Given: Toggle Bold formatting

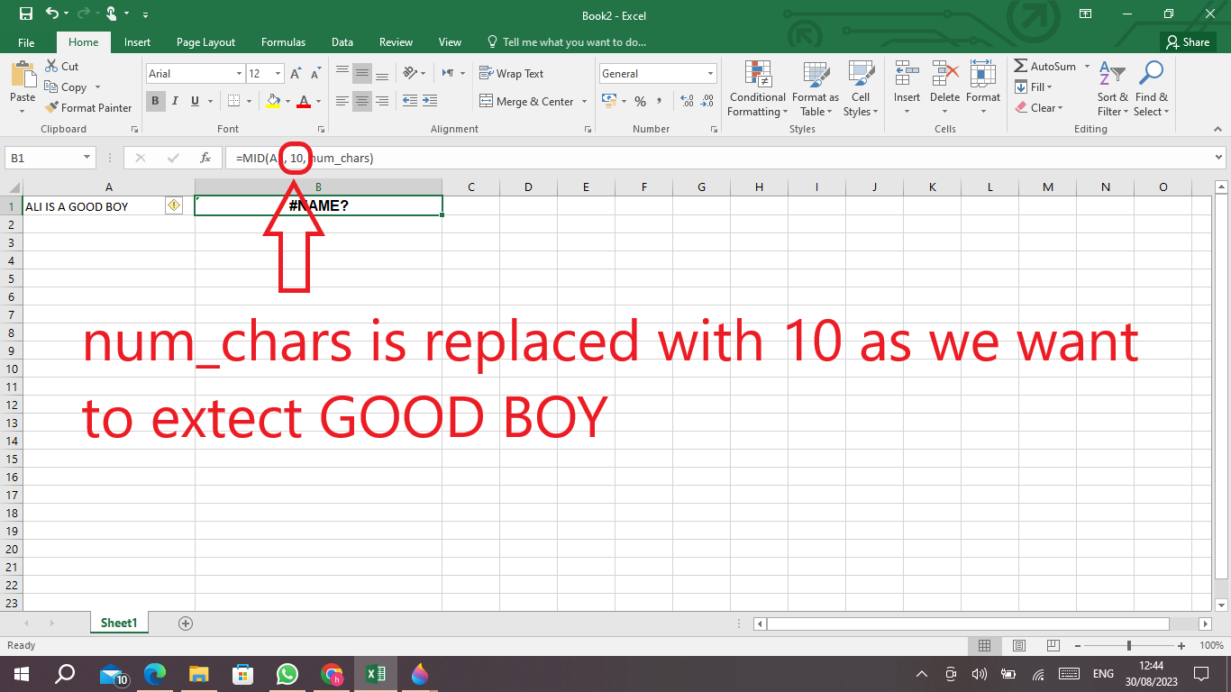Looking at the screenshot, I should [155, 102].
